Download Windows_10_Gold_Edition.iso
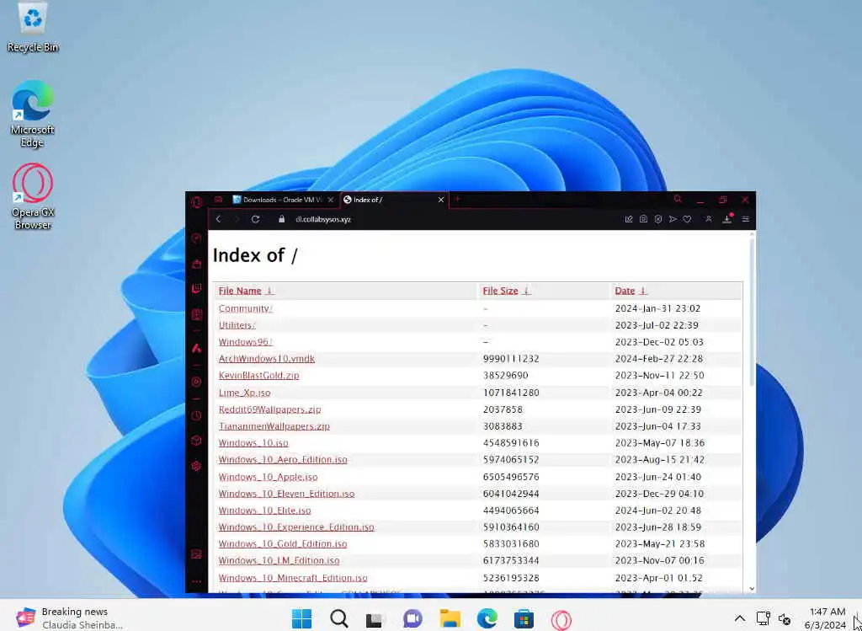The height and width of the screenshot is (631, 862). 283,544
